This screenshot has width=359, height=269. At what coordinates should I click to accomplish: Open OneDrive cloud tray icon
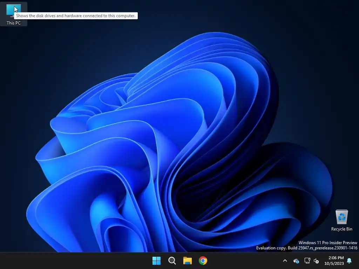pos(296,261)
